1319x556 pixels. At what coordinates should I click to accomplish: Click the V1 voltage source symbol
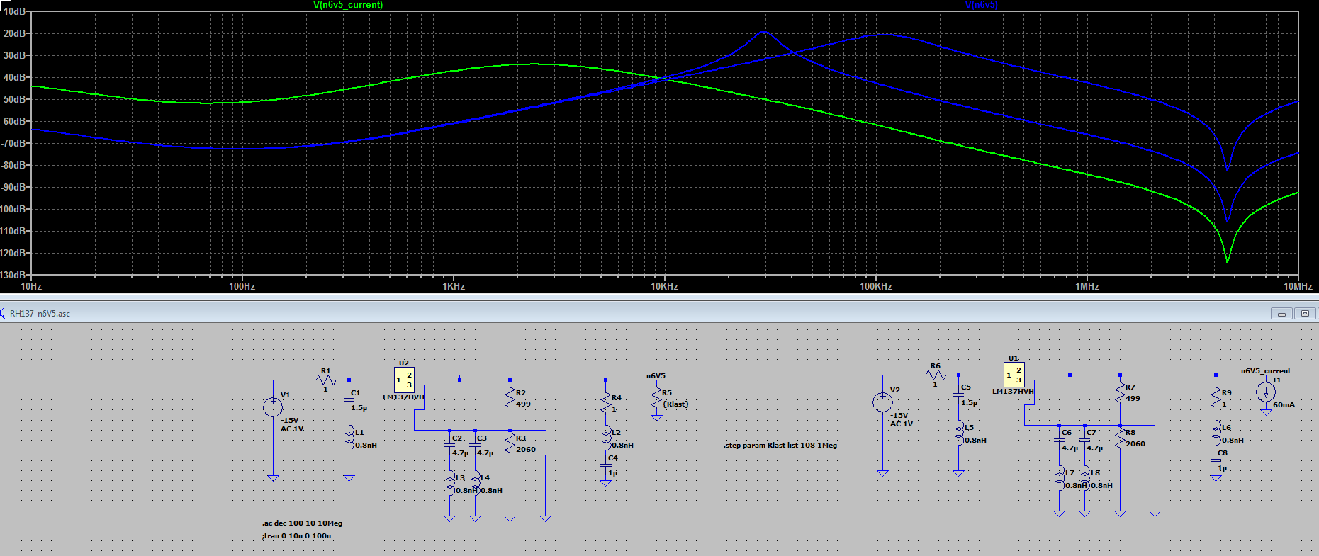273,407
